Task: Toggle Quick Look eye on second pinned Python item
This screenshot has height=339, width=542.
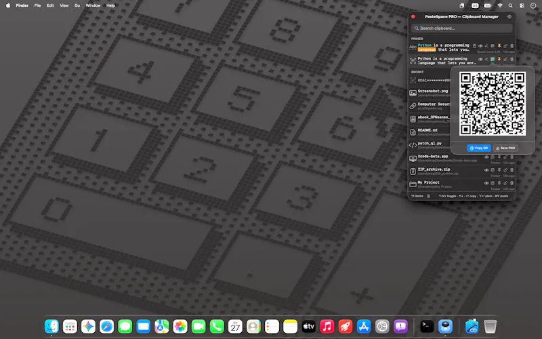Action: pos(480,59)
